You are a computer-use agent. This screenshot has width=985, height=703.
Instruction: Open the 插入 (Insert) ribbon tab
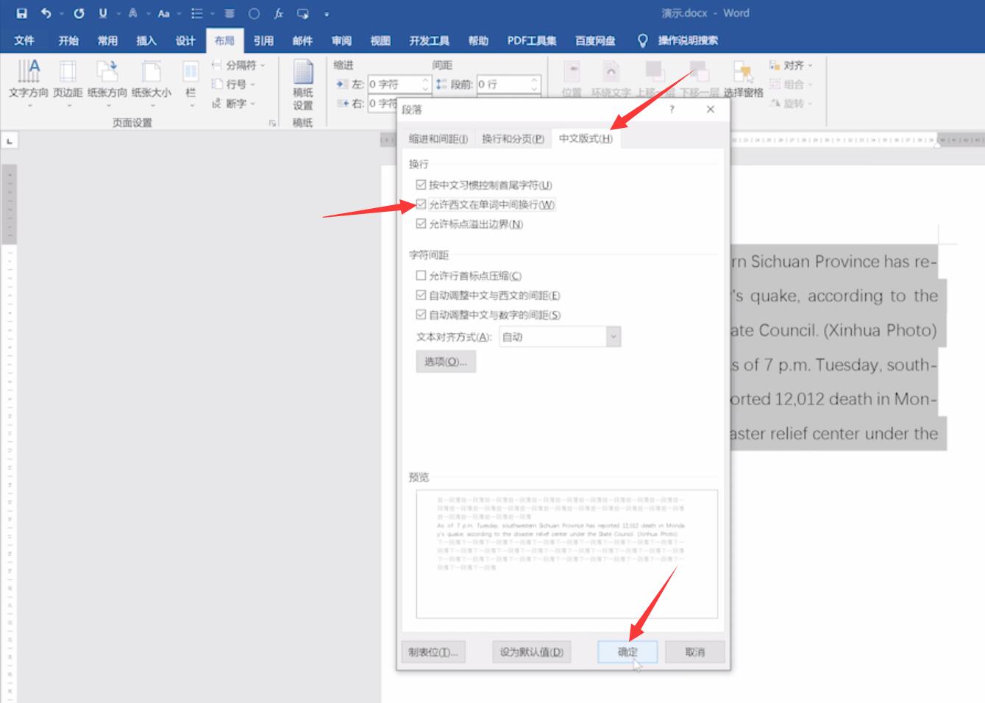146,40
